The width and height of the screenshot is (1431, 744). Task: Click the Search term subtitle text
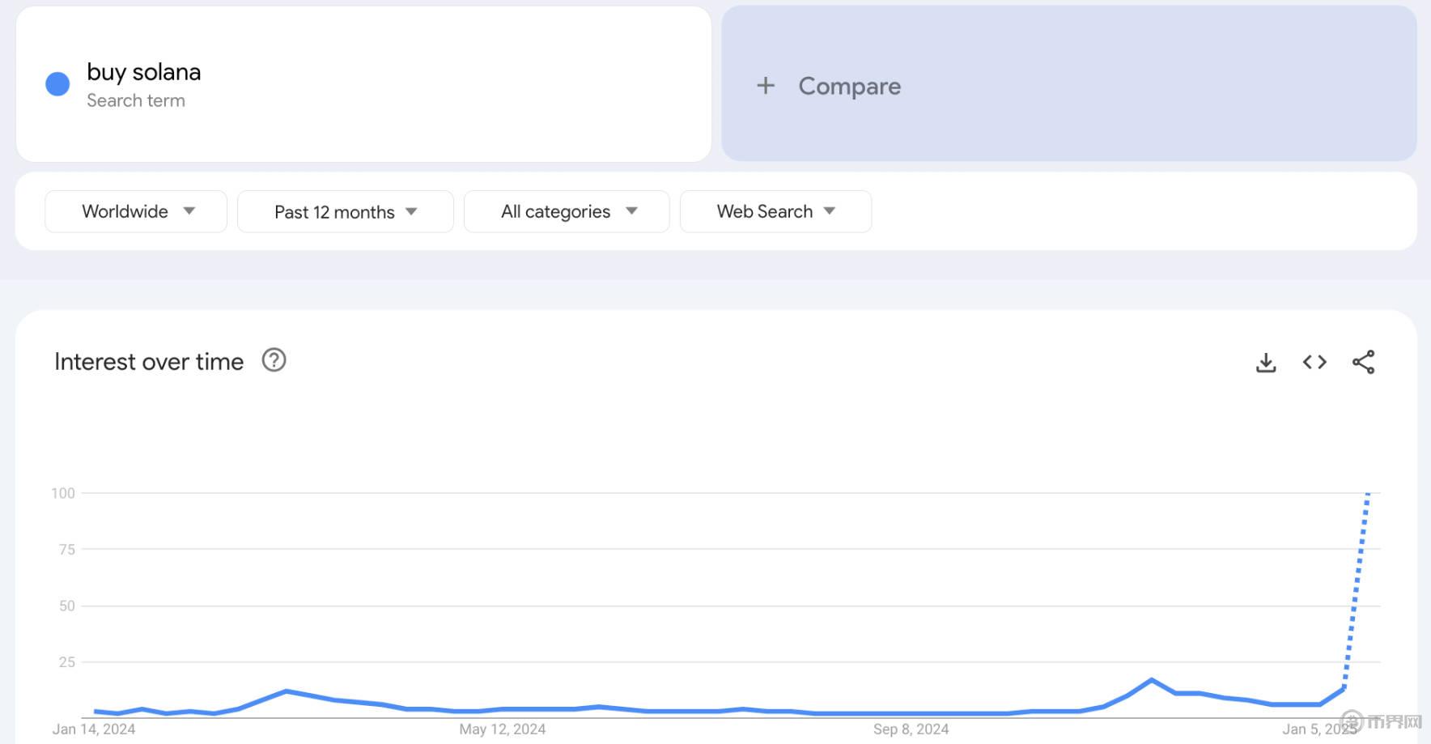[136, 100]
